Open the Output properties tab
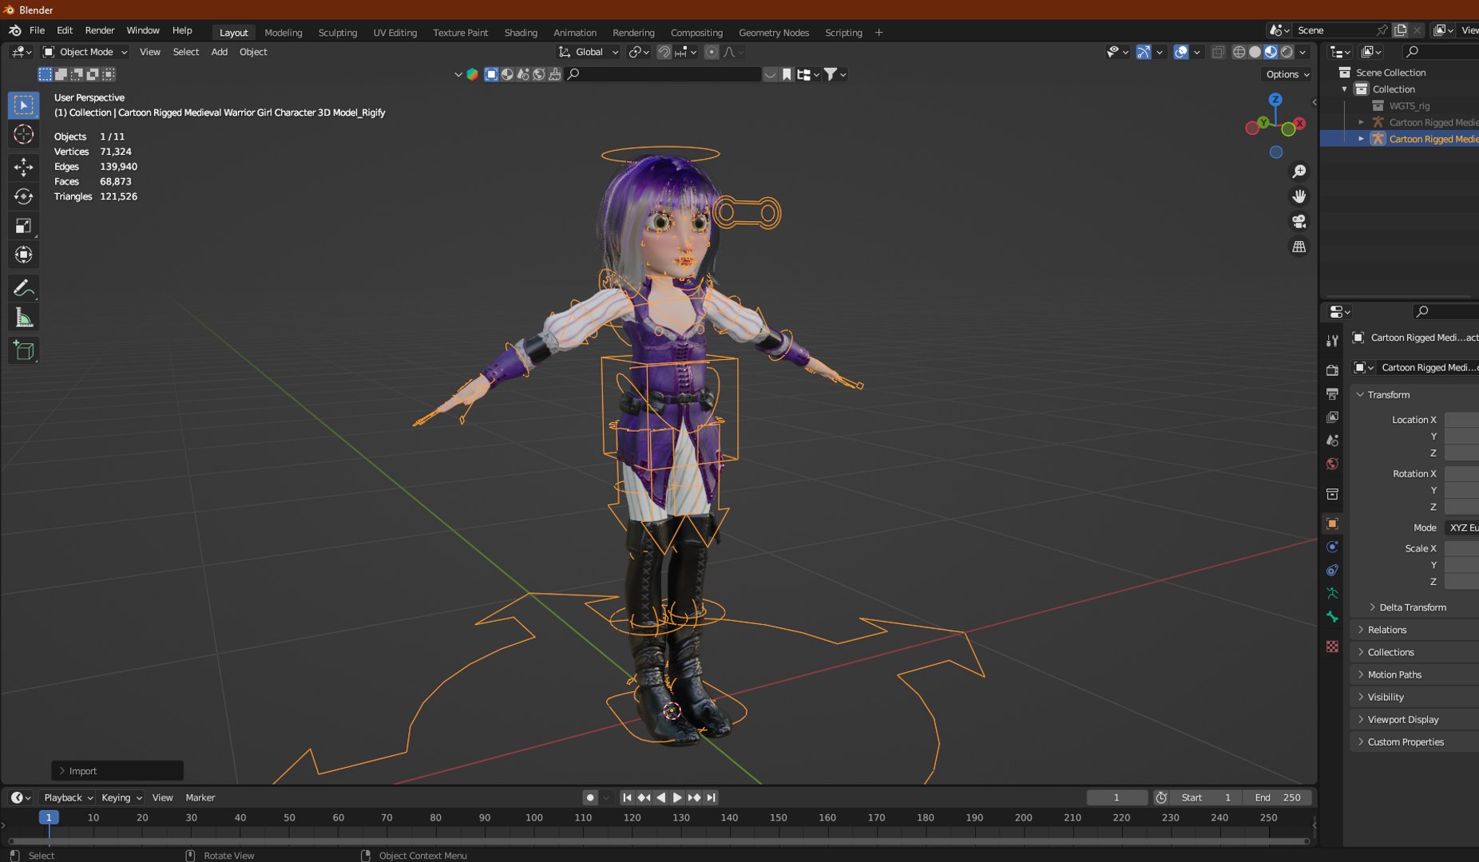This screenshot has height=862, width=1479. [1332, 393]
